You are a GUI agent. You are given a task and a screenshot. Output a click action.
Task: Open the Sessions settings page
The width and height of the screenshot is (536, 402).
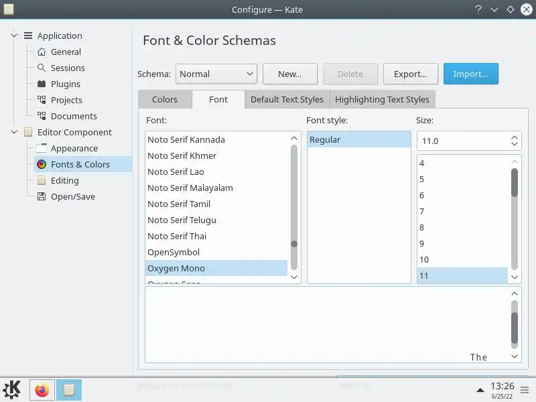click(x=68, y=68)
